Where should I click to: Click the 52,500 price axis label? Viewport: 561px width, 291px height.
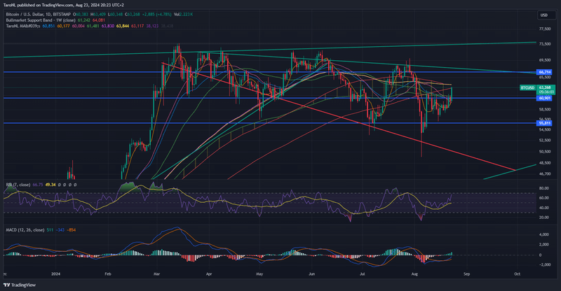pos(545,141)
